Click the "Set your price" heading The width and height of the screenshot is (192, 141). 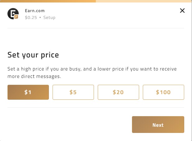[x=33, y=55]
